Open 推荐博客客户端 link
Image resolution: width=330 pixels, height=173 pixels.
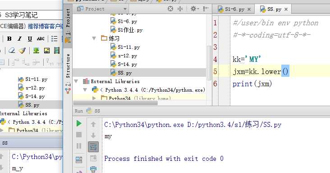coord(46,26)
